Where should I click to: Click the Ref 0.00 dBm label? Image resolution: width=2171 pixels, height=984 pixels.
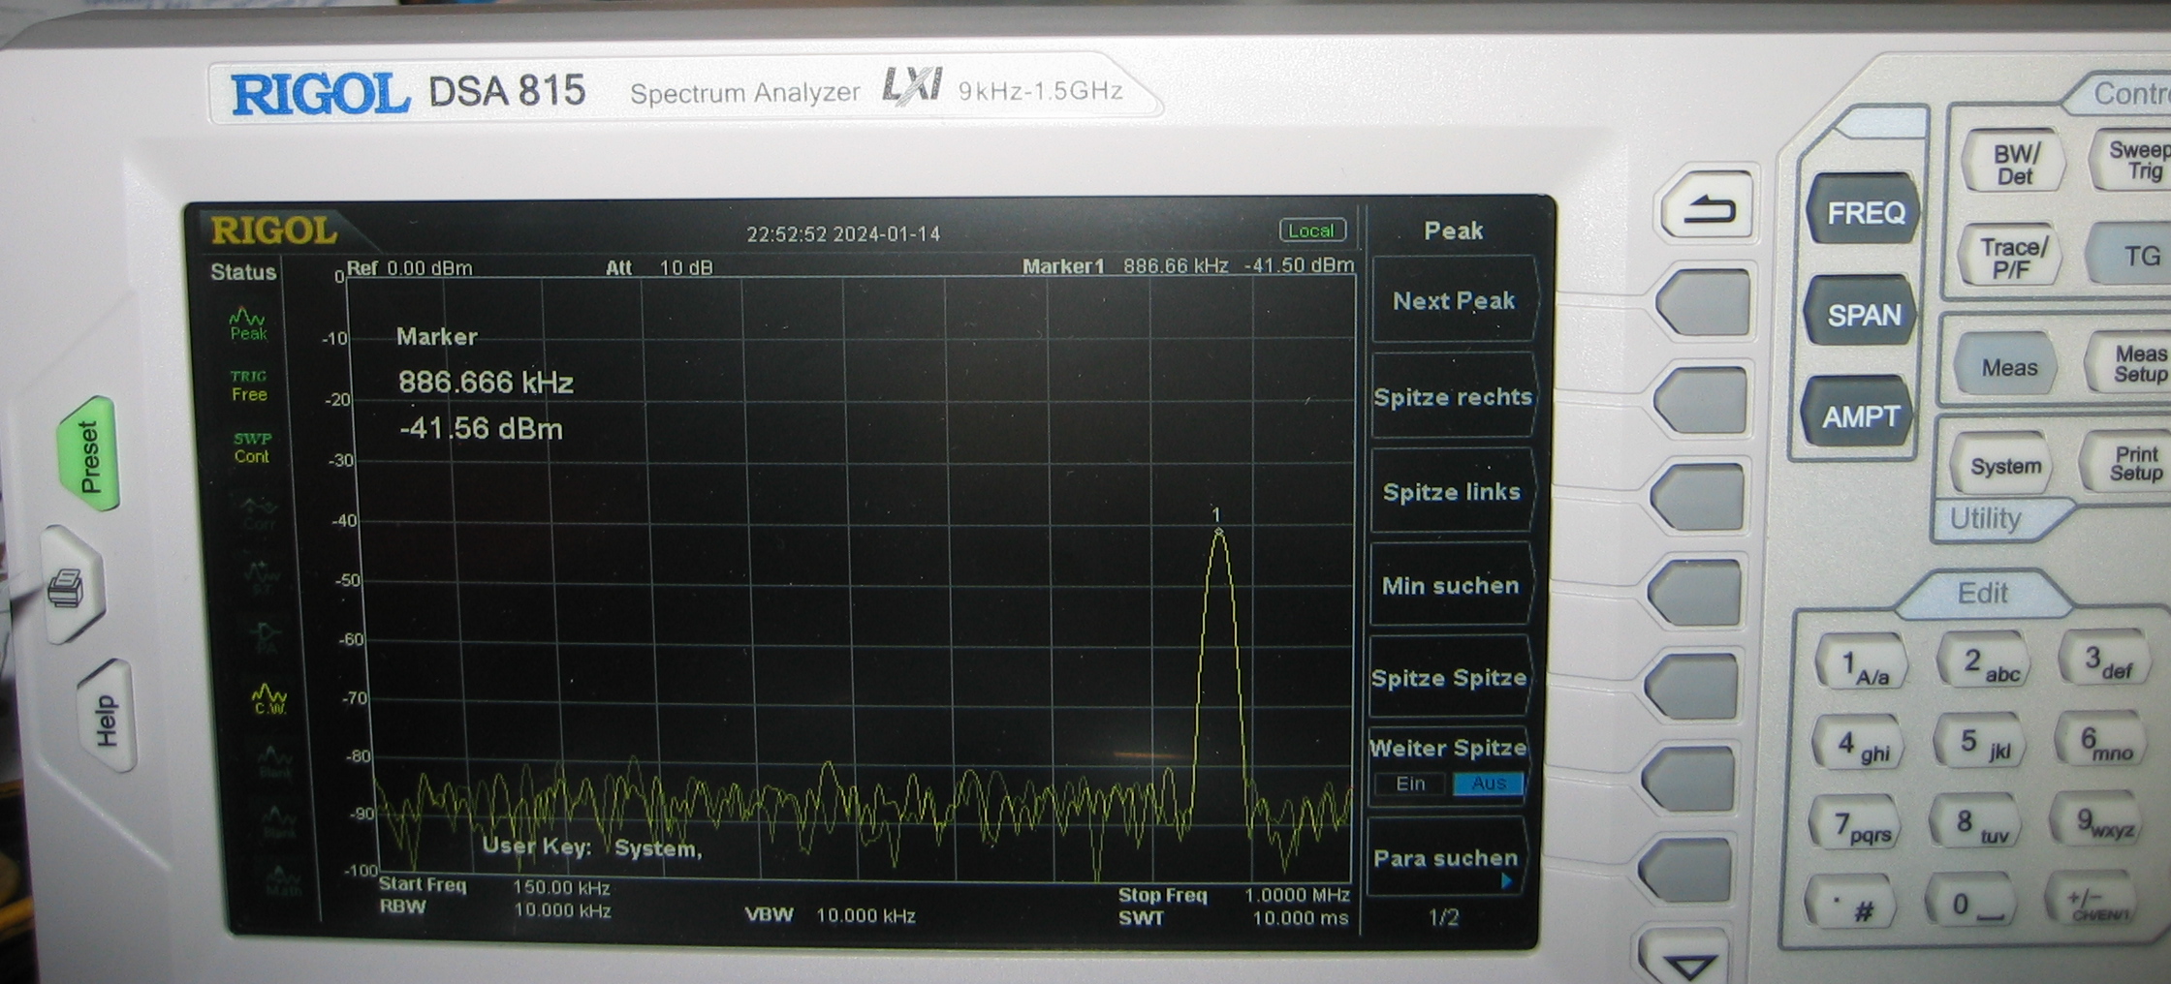pyautogui.click(x=409, y=267)
